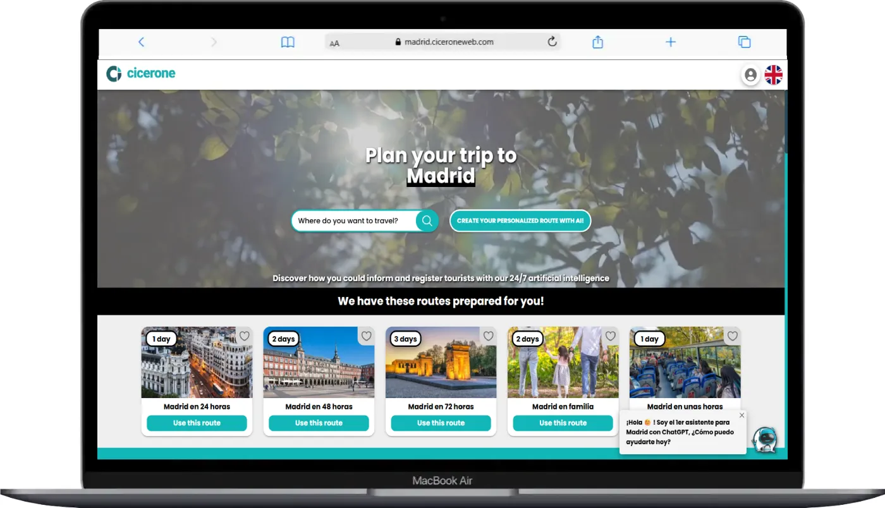Click the cicerone logo
The height and width of the screenshot is (508, 885).
tap(141, 74)
